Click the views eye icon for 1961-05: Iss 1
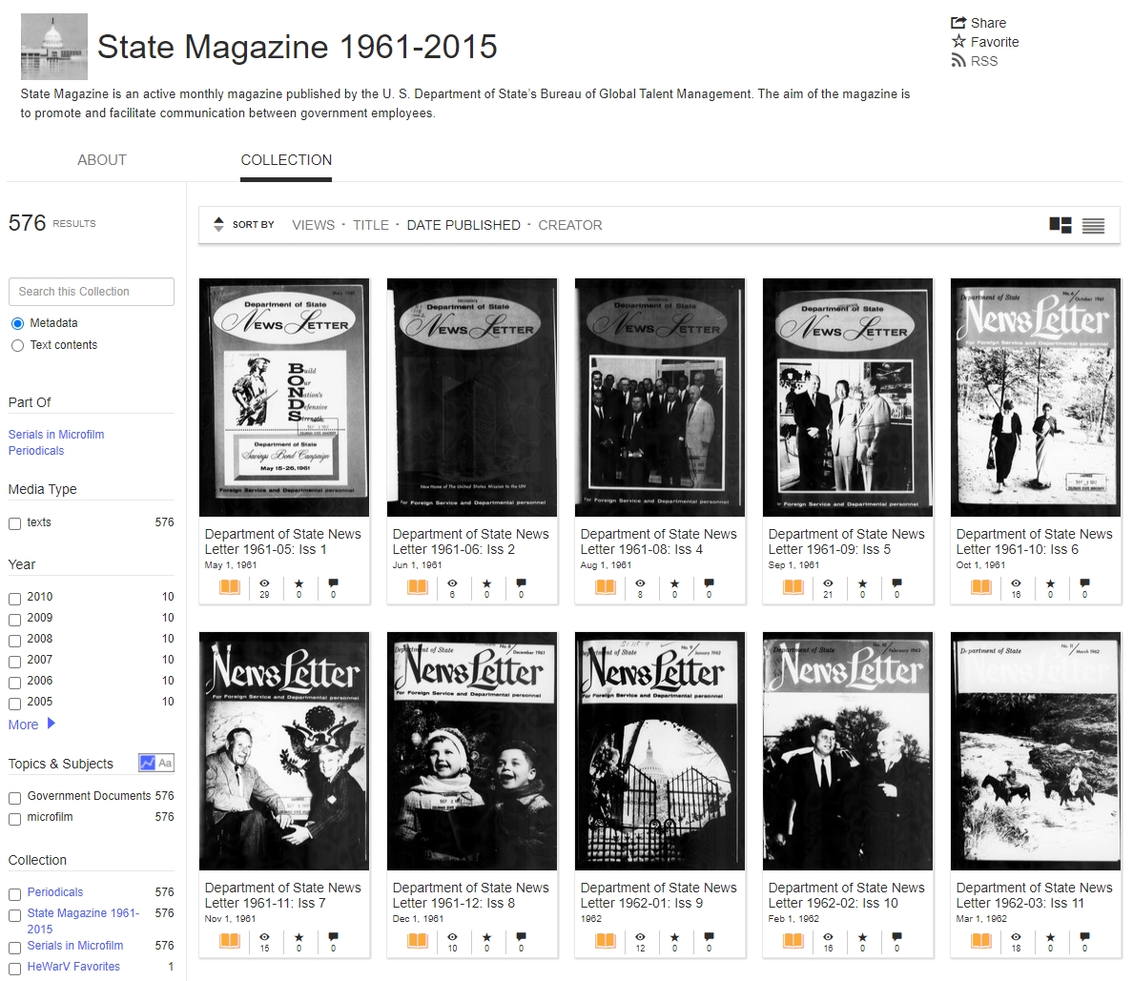Viewport: 1133px width, 981px height. pyautogui.click(x=264, y=582)
